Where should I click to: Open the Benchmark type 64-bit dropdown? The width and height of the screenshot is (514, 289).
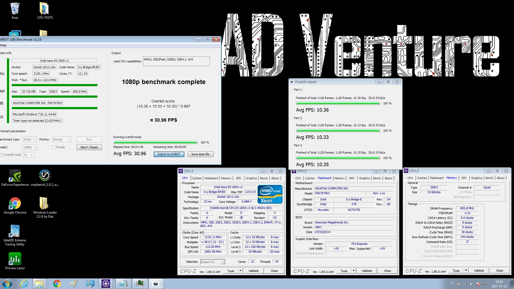[x=29, y=139]
